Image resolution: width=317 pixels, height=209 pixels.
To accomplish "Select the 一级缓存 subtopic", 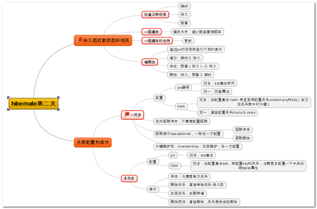I will [152, 31].
